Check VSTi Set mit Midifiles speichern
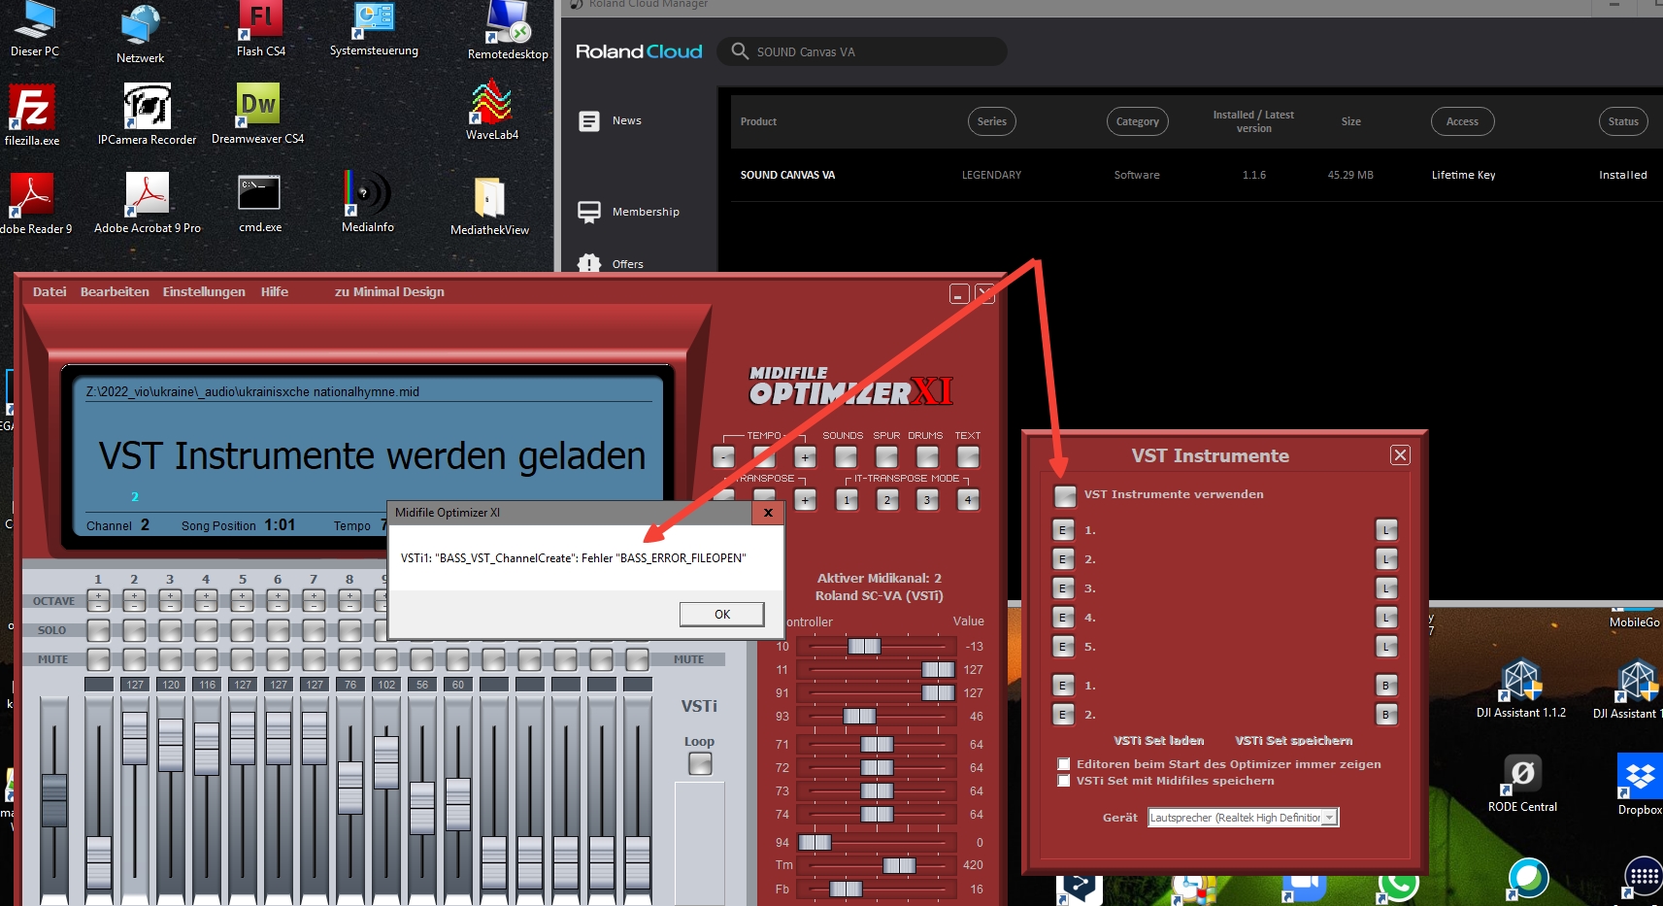 click(x=1064, y=781)
